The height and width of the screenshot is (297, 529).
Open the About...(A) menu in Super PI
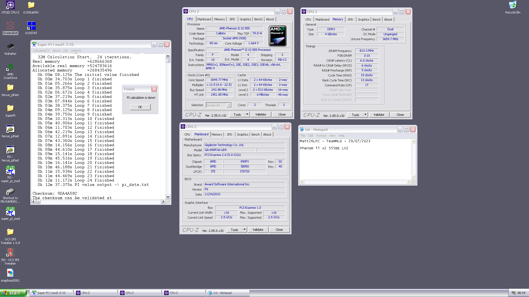coord(60,51)
